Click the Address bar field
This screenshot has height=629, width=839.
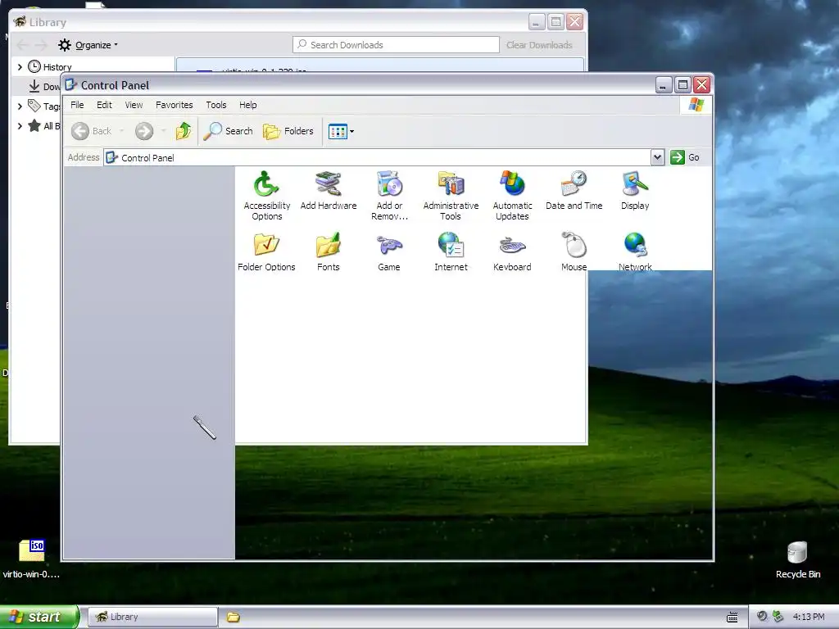(377, 158)
